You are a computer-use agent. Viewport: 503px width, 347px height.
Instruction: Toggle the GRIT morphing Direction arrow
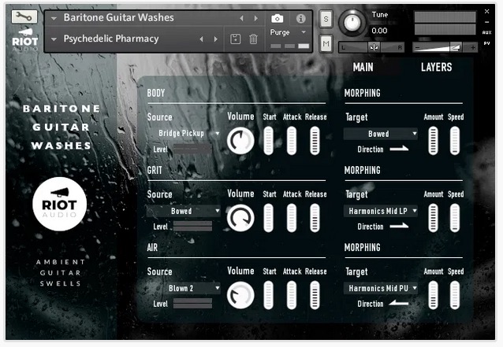pos(399,226)
